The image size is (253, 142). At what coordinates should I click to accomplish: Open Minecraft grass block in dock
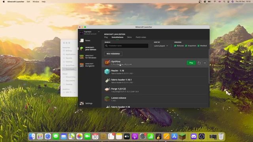tap(182, 136)
